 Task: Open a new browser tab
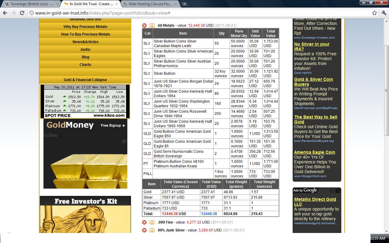point(184,4)
